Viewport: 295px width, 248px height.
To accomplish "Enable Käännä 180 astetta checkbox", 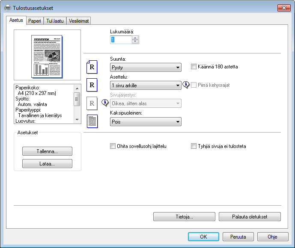I will 194,67.
